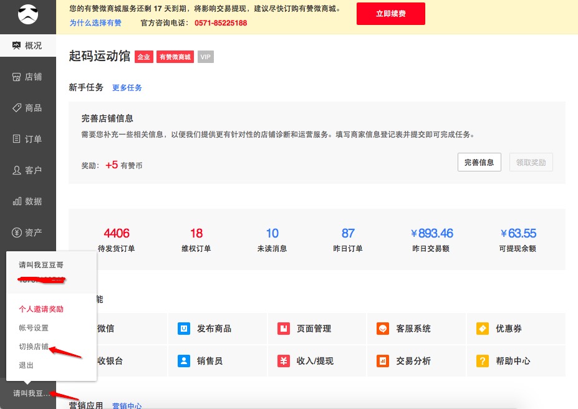578x409 pixels.
Task: Open the 销售员 shortcut
Action: [x=218, y=361]
